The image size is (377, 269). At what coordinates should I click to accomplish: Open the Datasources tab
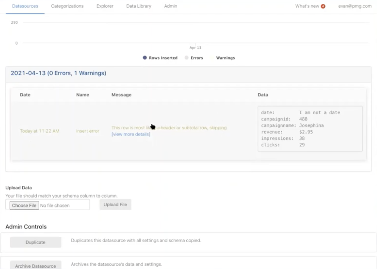tap(25, 6)
